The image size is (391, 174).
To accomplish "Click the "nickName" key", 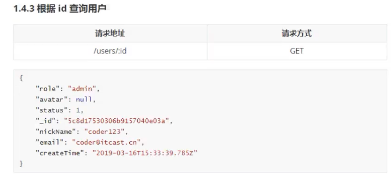I will coord(53,131).
